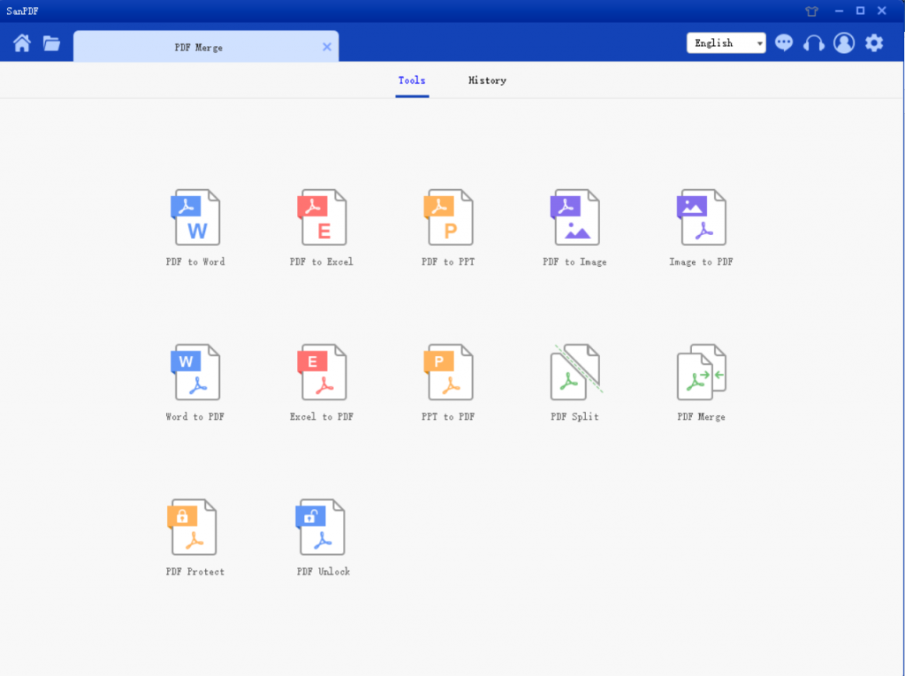Screen dimensions: 905x676
Task: Launch the PDF to PPT tool
Action: (x=448, y=217)
